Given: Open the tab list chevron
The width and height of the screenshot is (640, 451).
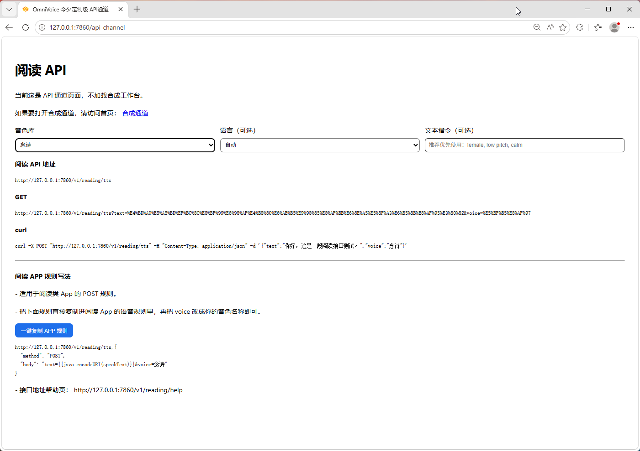Looking at the screenshot, I should (9, 9).
